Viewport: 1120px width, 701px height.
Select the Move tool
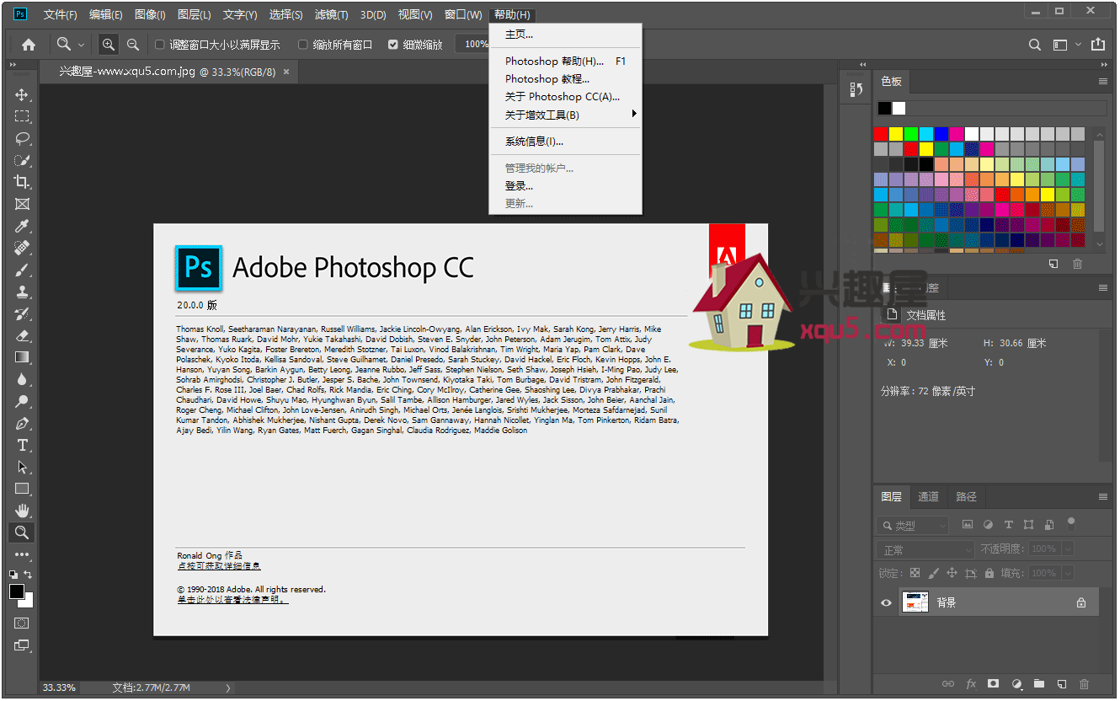[x=22, y=94]
